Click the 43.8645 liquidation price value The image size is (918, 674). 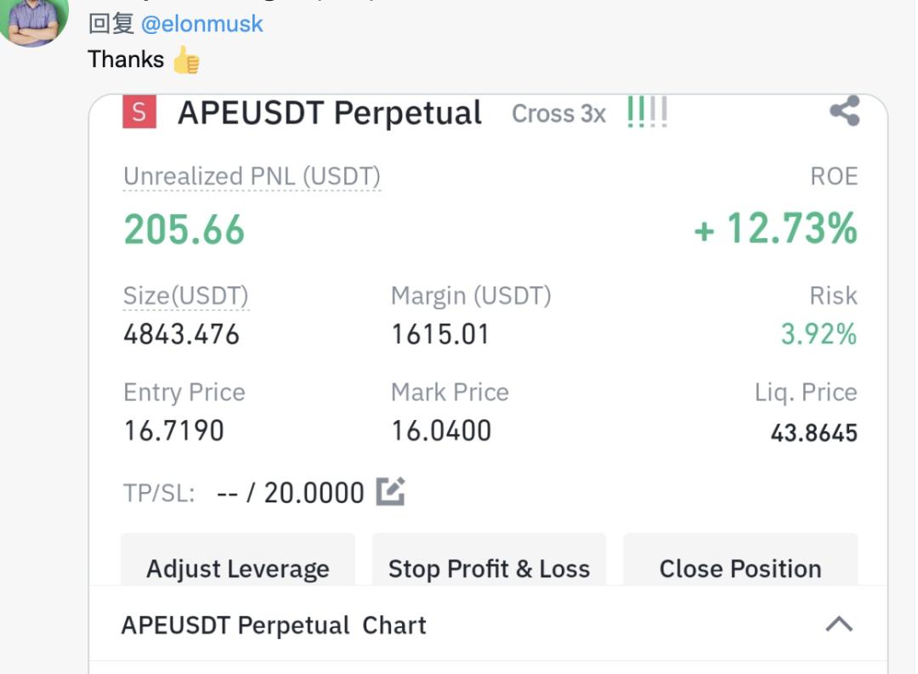pyautogui.click(x=813, y=433)
